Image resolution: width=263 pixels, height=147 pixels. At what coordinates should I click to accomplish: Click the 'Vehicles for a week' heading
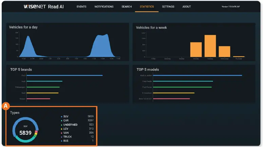pyautogui.click(x=151, y=28)
